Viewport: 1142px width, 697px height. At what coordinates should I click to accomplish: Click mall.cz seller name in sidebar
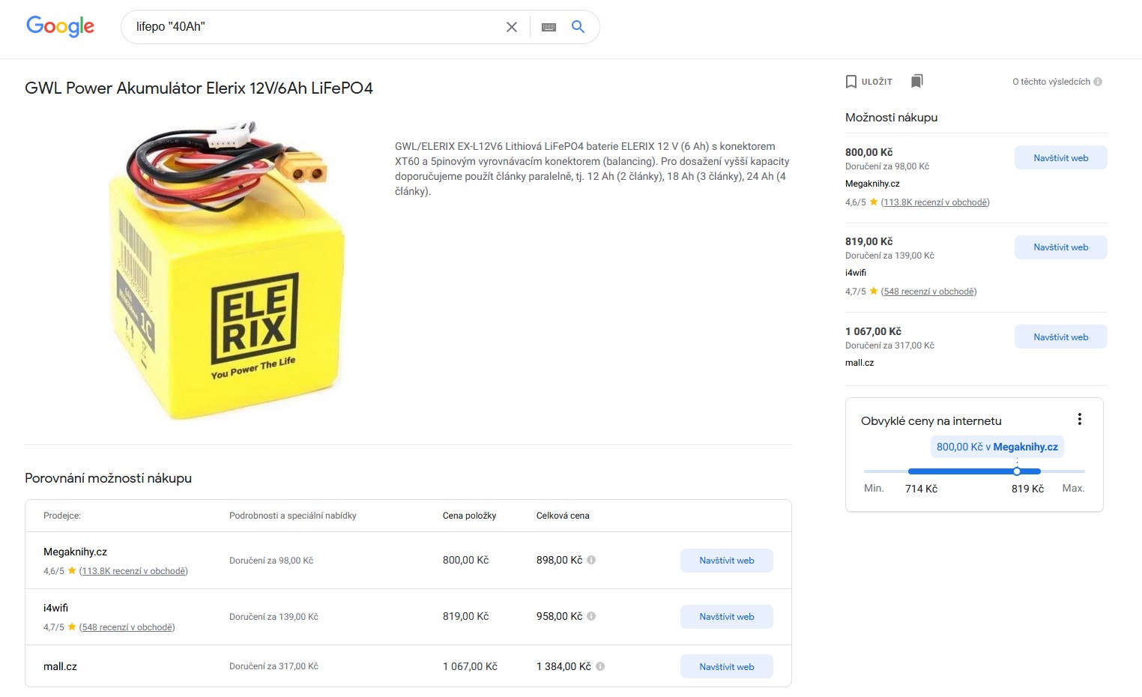[x=859, y=363]
